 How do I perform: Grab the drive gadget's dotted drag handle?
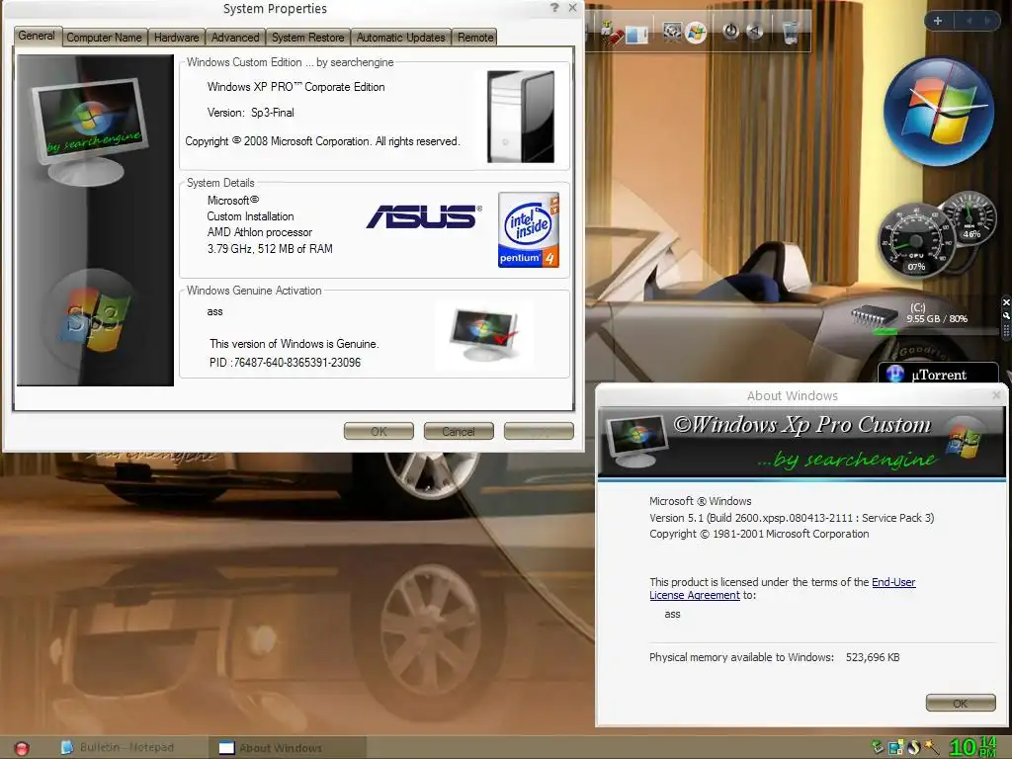1006,330
